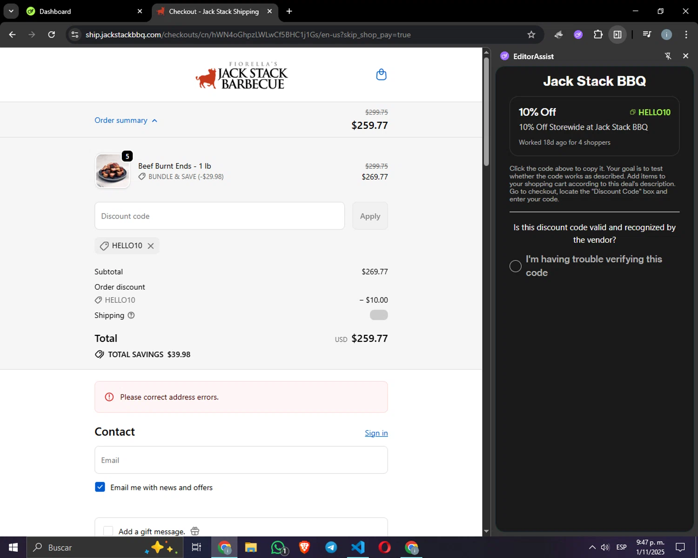Remove the applied HELLO10 discount tag
This screenshot has height=558, width=698.
point(151,246)
